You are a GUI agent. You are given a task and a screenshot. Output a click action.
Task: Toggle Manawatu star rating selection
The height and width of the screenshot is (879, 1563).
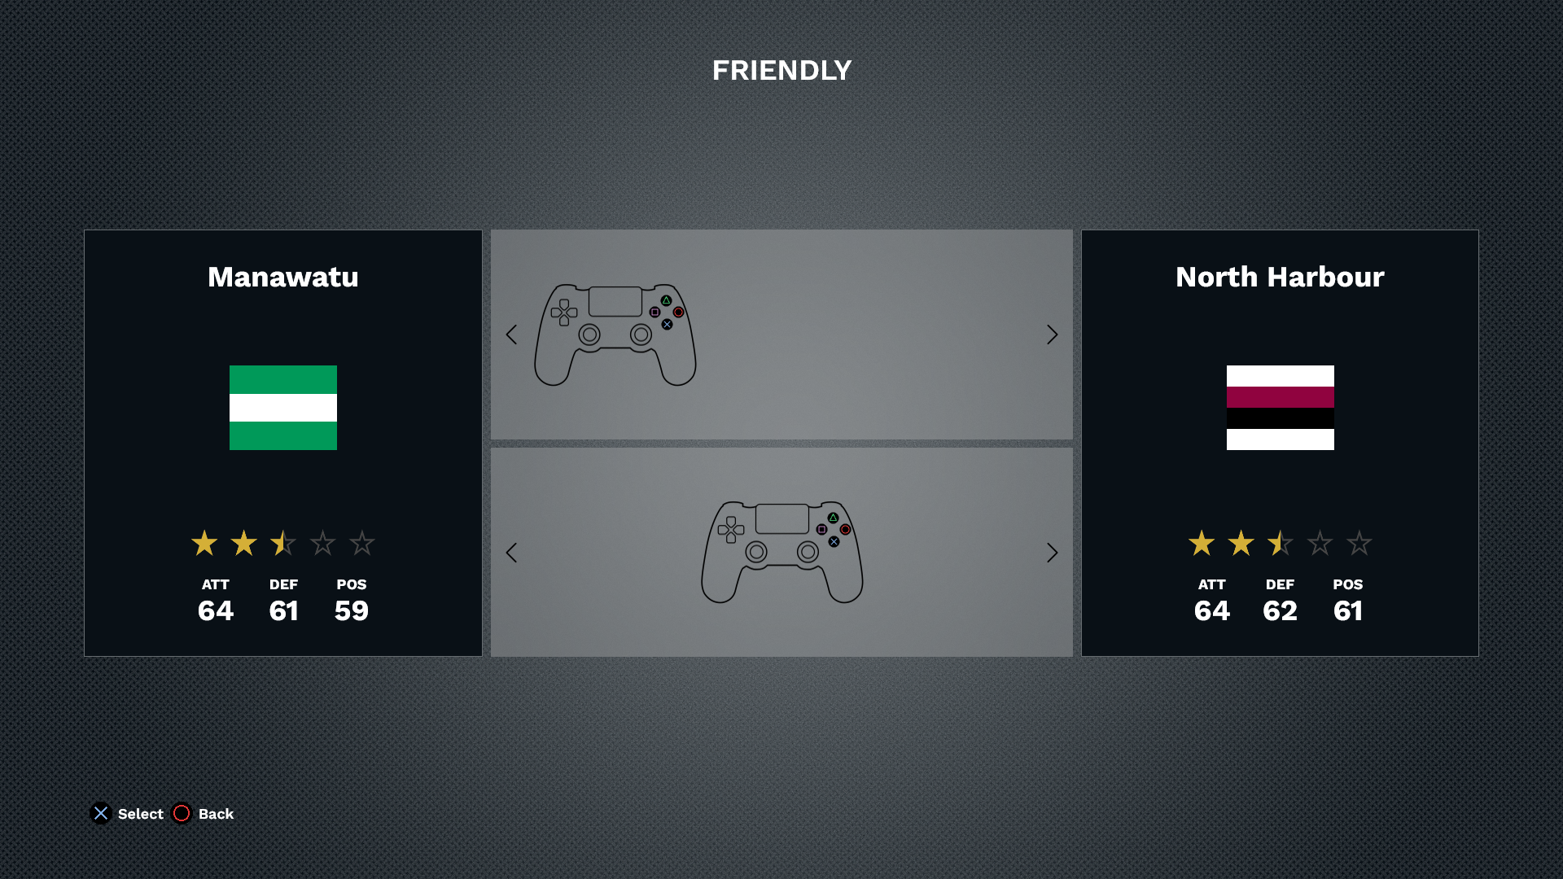pos(282,543)
